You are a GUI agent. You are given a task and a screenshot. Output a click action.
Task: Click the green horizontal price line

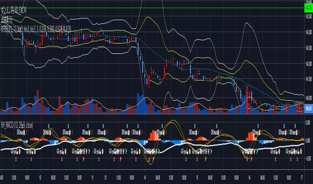point(151,8)
